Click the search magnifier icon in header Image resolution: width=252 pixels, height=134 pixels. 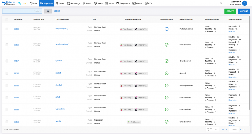click(x=221, y=3)
